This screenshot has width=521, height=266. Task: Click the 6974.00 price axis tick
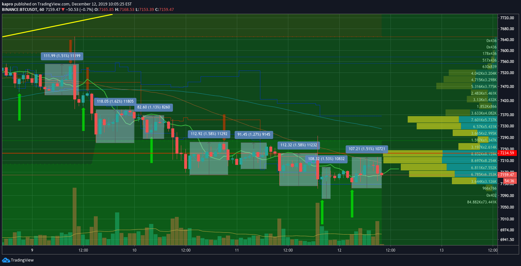click(x=507, y=230)
